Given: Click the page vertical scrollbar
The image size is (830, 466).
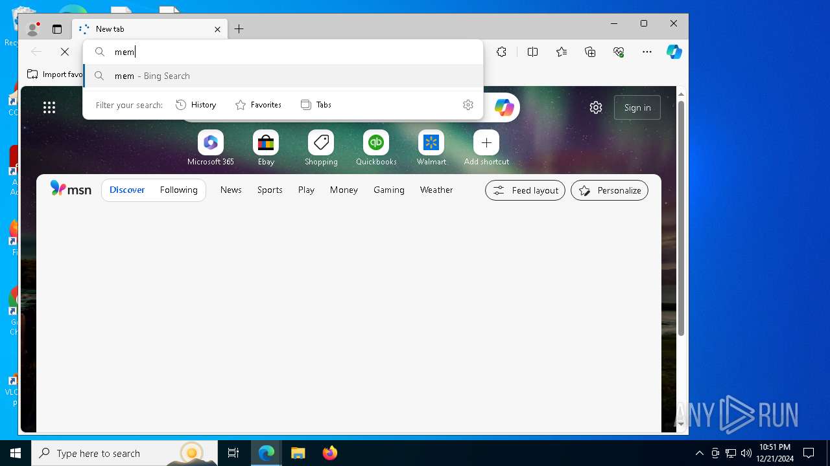Looking at the screenshot, I should pyautogui.click(x=681, y=219).
